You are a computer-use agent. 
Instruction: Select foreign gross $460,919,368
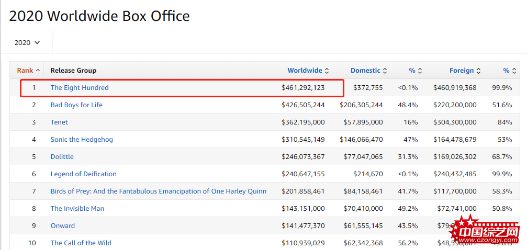click(455, 88)
